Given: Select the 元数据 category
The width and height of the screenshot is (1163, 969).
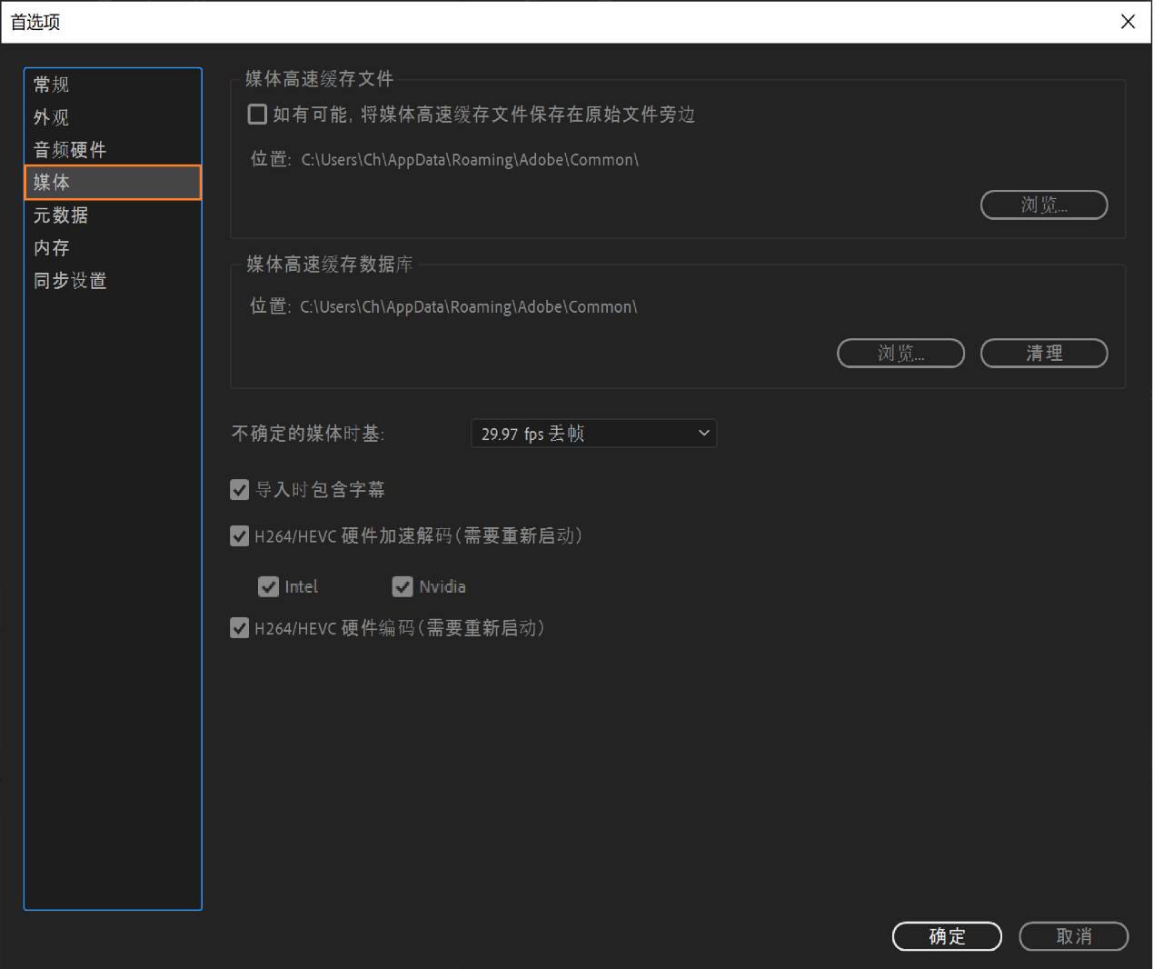Looking at the screenshot, I should (60, 215).
